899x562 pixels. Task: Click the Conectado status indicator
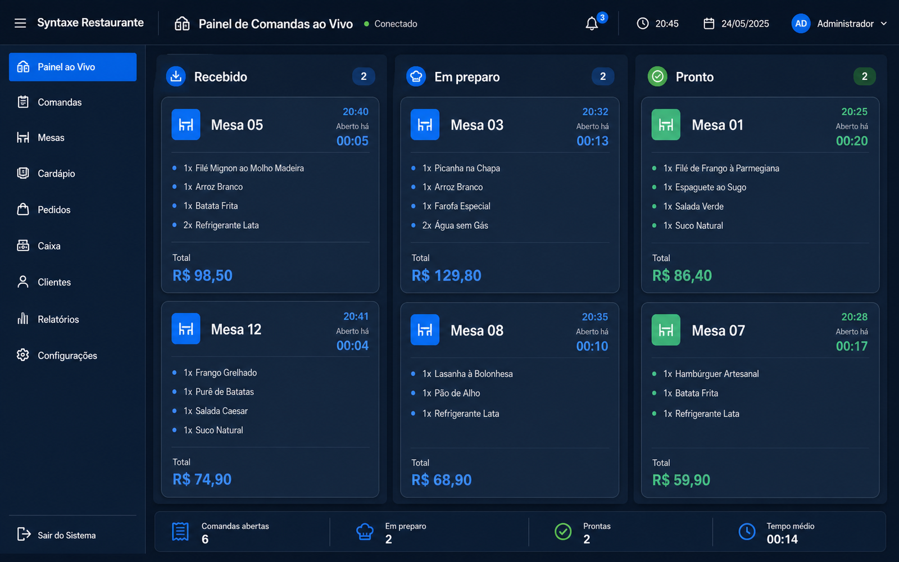391,24
